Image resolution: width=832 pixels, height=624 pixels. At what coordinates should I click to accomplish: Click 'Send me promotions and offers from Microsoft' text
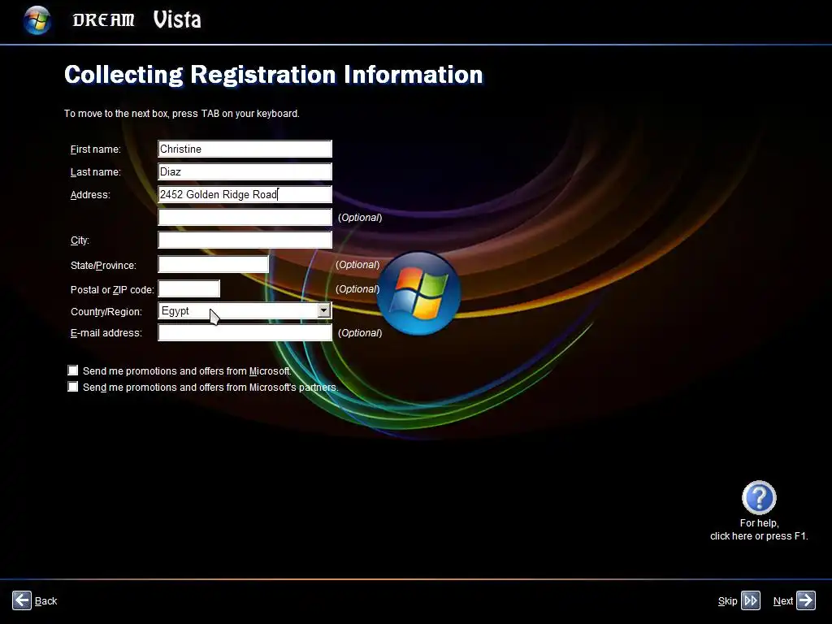(x=187, y=370)
